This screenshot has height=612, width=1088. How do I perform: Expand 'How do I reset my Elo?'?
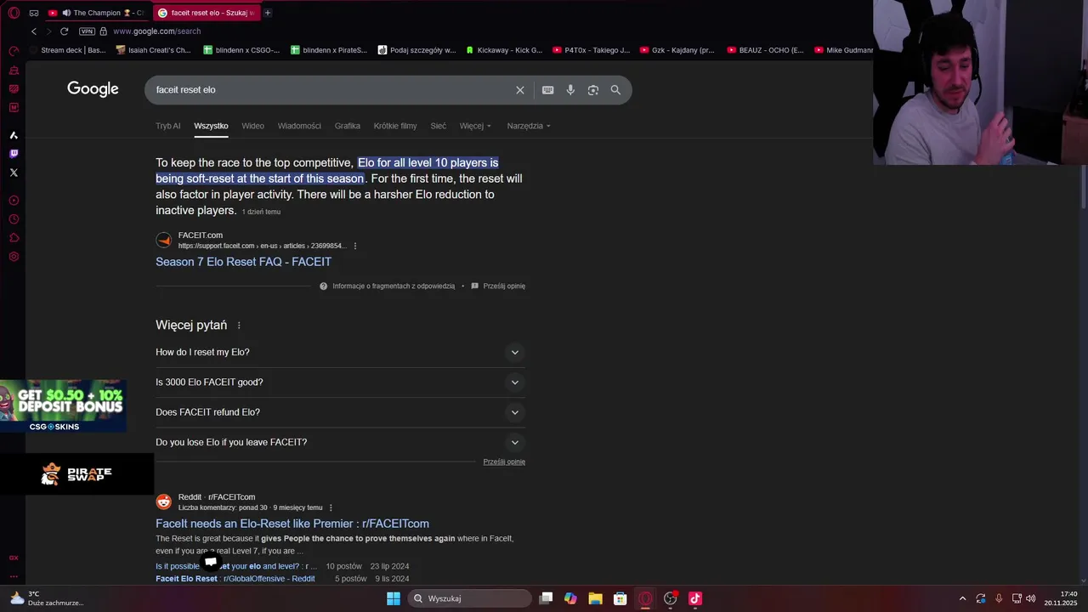tap(340, 352)
